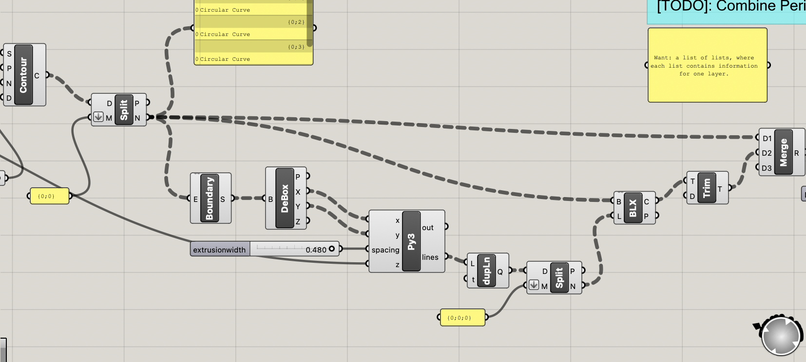
Task: Select the dupLn component
Action: pyautogui.click(x=486, y=271)
